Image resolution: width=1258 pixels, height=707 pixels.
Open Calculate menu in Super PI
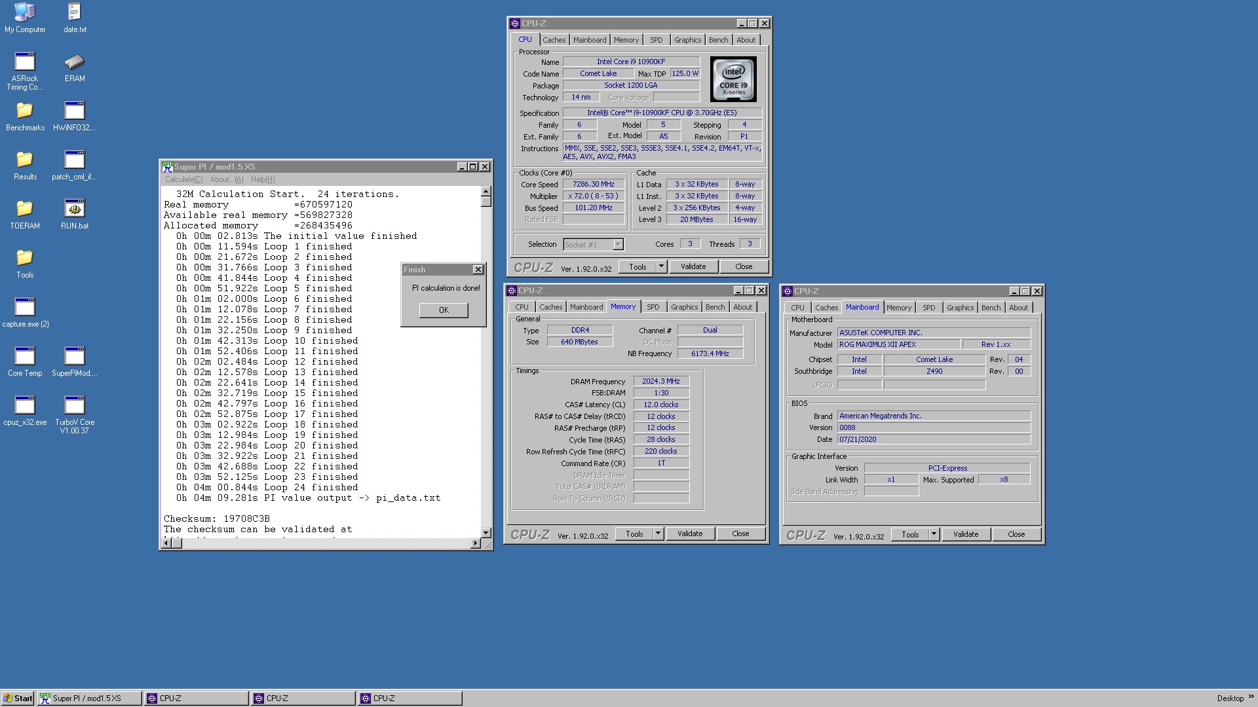[183, 179]
